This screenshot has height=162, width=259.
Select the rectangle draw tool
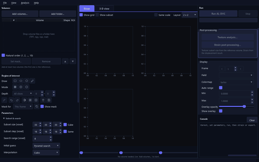click(x=15, y=81)
